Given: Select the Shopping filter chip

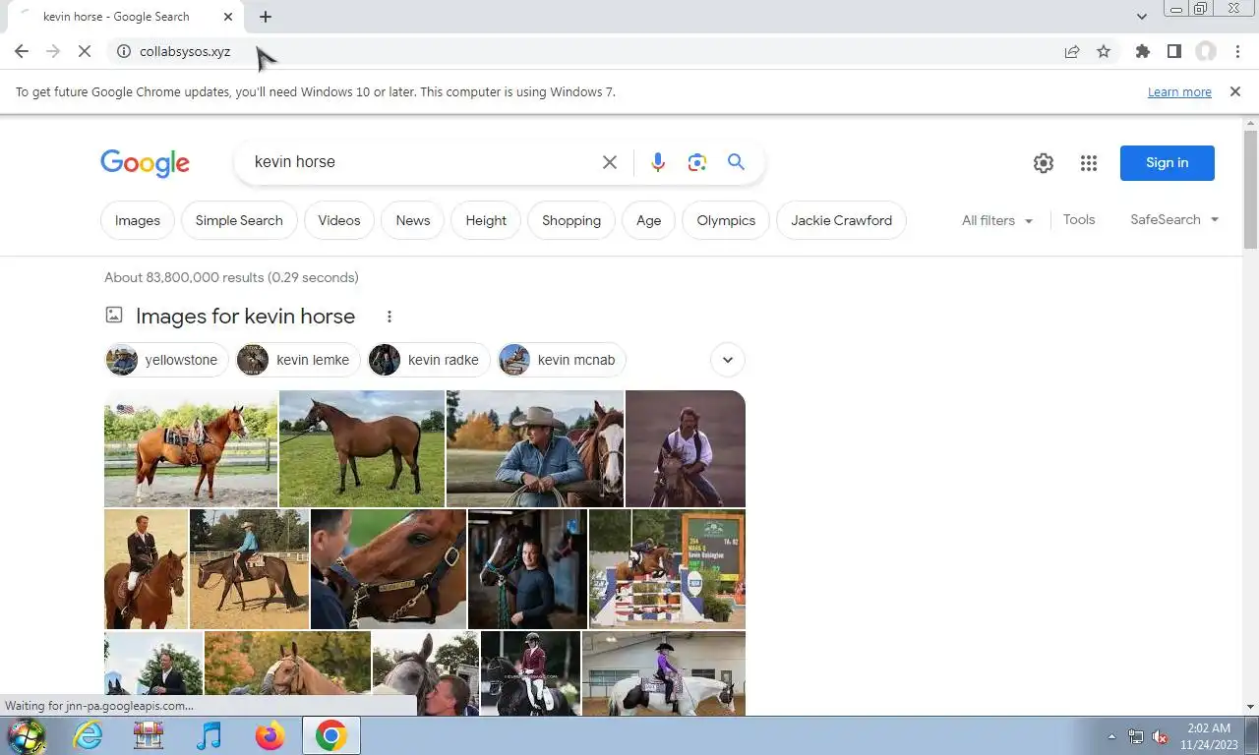Looking at the screenshot, I should point(571,220).
